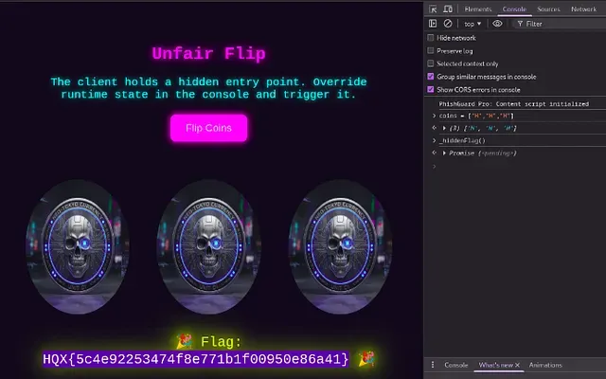
Task: Uncheck Group similar messages in console
Action: pos(431,77)
